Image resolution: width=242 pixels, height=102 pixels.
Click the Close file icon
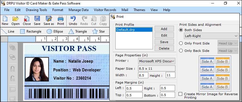(27, 21)
